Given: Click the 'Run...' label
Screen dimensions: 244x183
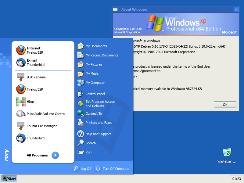Looking at the screenshot, I should (x=90, y=152).
